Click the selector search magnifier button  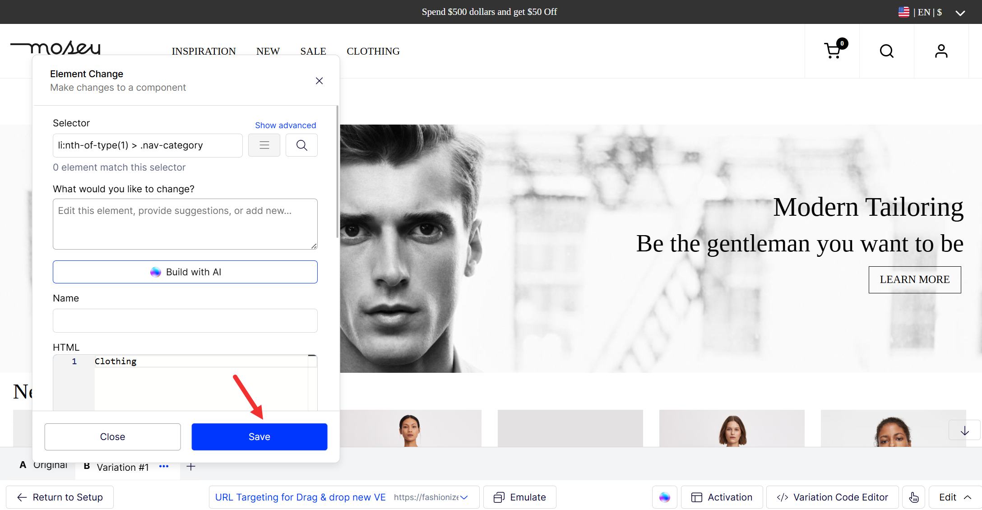[x=301, y=145]
